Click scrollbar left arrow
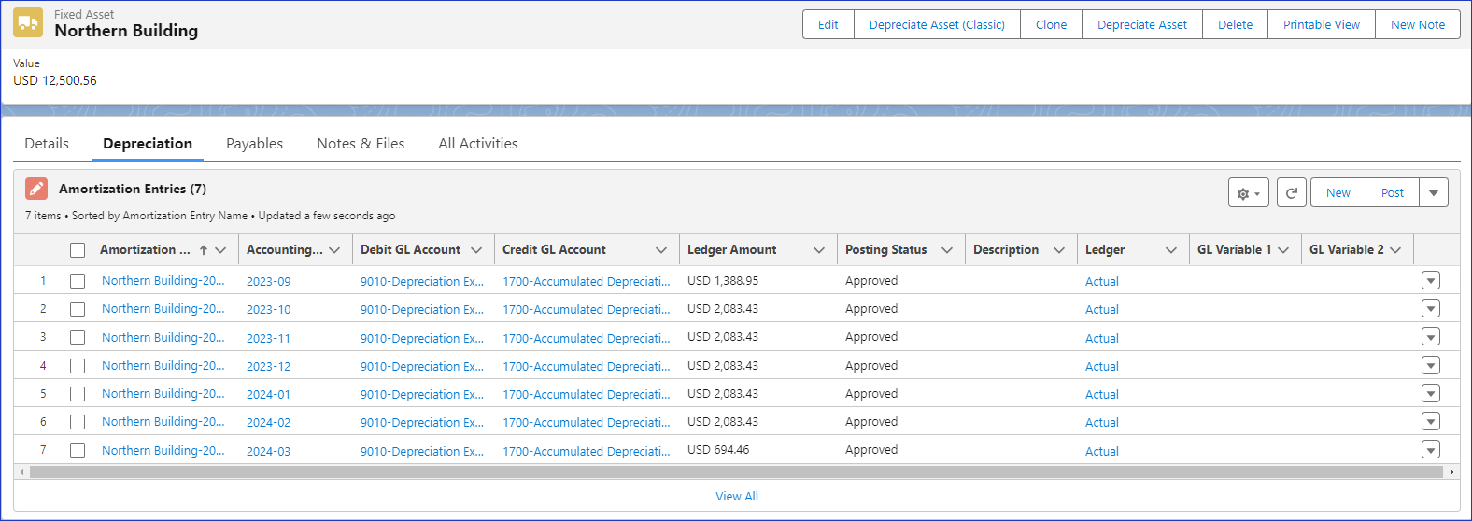1472x521 pixels. (21, 472)
